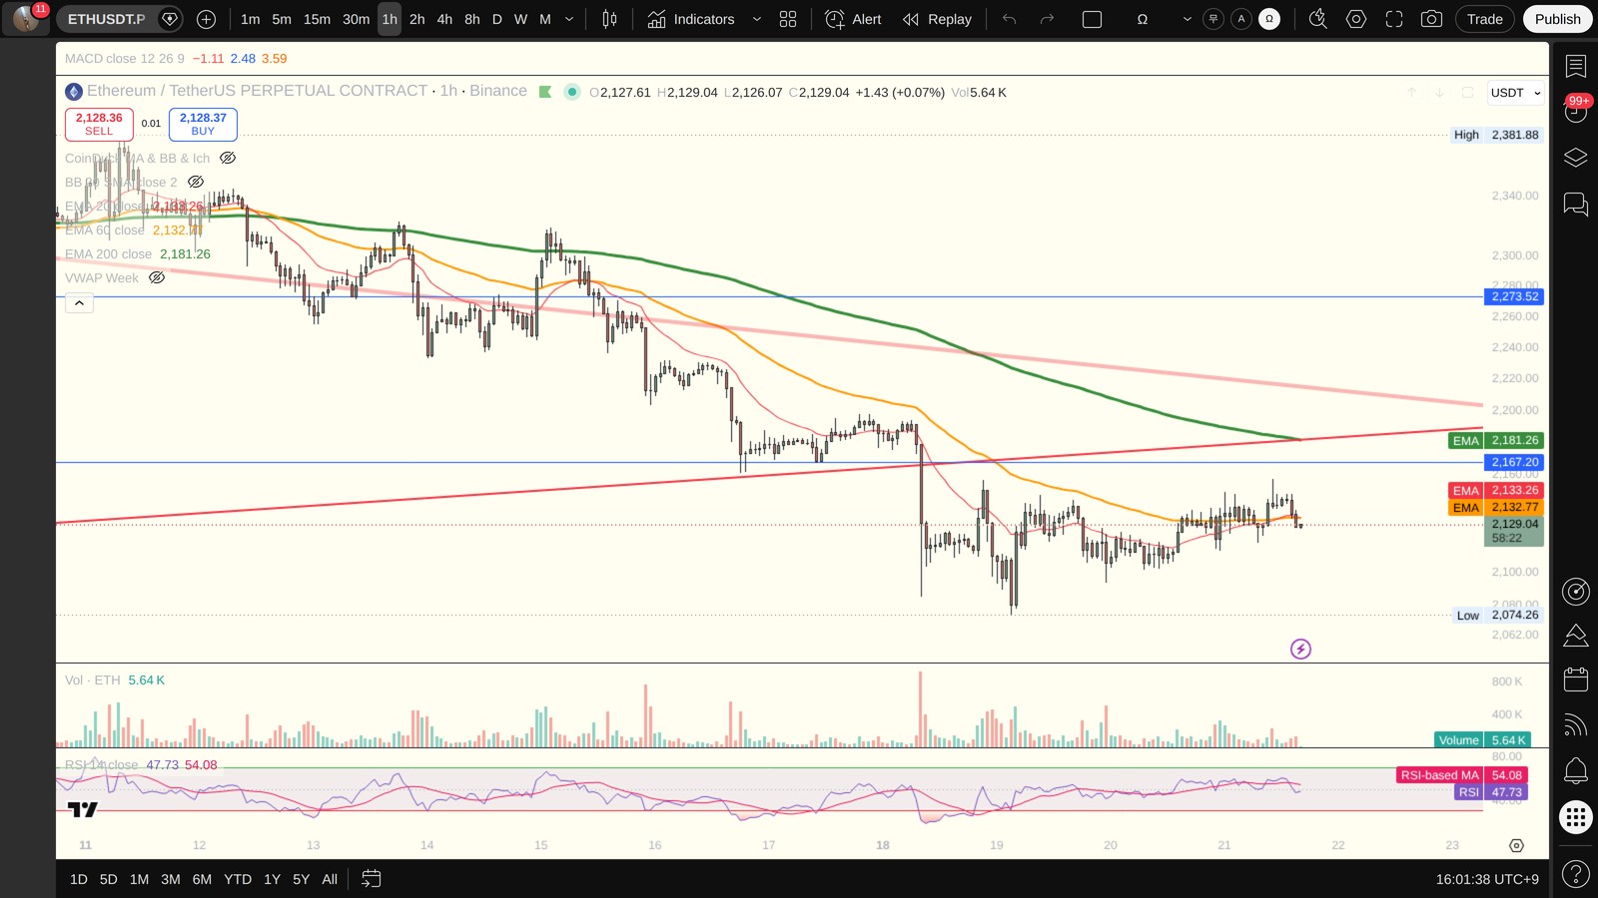Open the notifications bell icon
The height and width of the screenshot is (898, 1598).
click(x=1576, y=770)
